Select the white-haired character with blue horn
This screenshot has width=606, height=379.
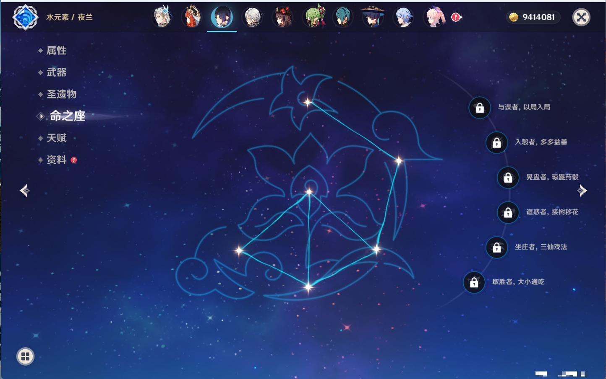tap(162, 17)
